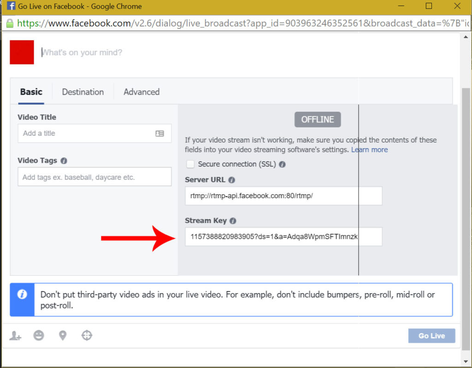Maximize the Chrome window
Image resolution: width=472 pixels, height=368 pixels.
429,6
